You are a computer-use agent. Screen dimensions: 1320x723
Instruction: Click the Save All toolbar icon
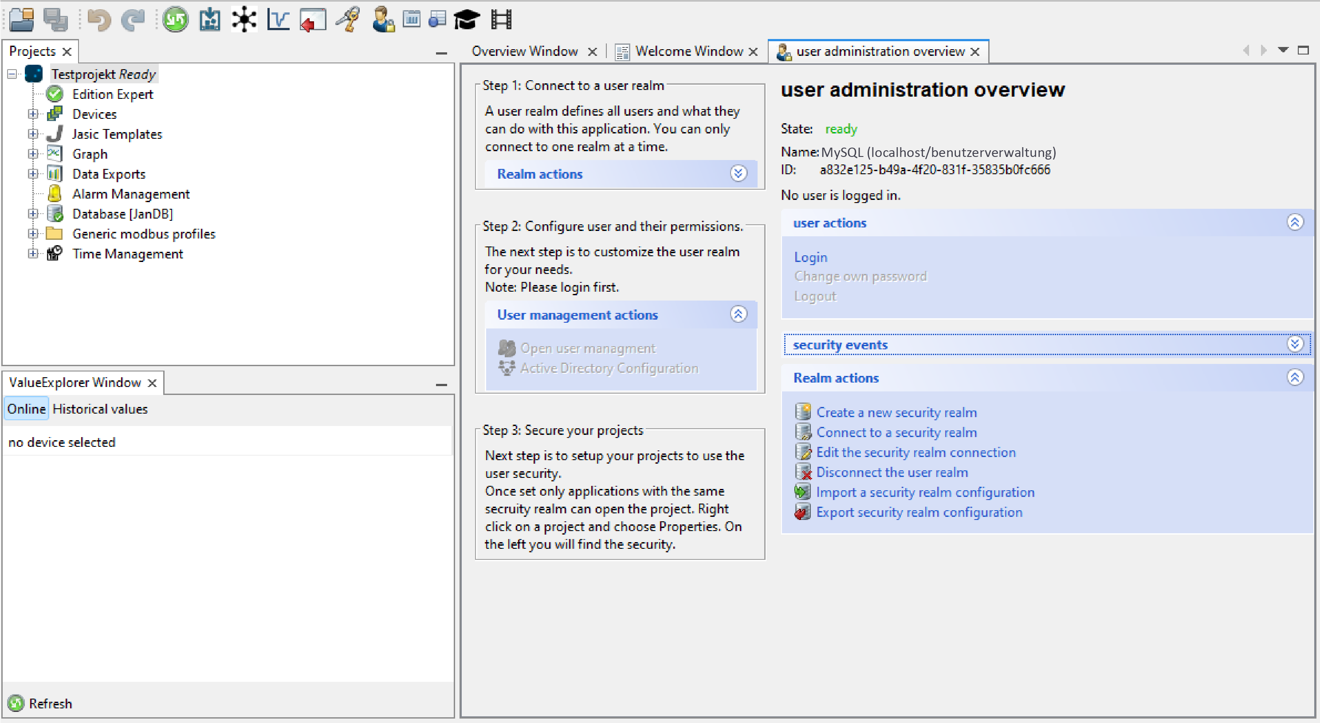(x=55, y=20)
